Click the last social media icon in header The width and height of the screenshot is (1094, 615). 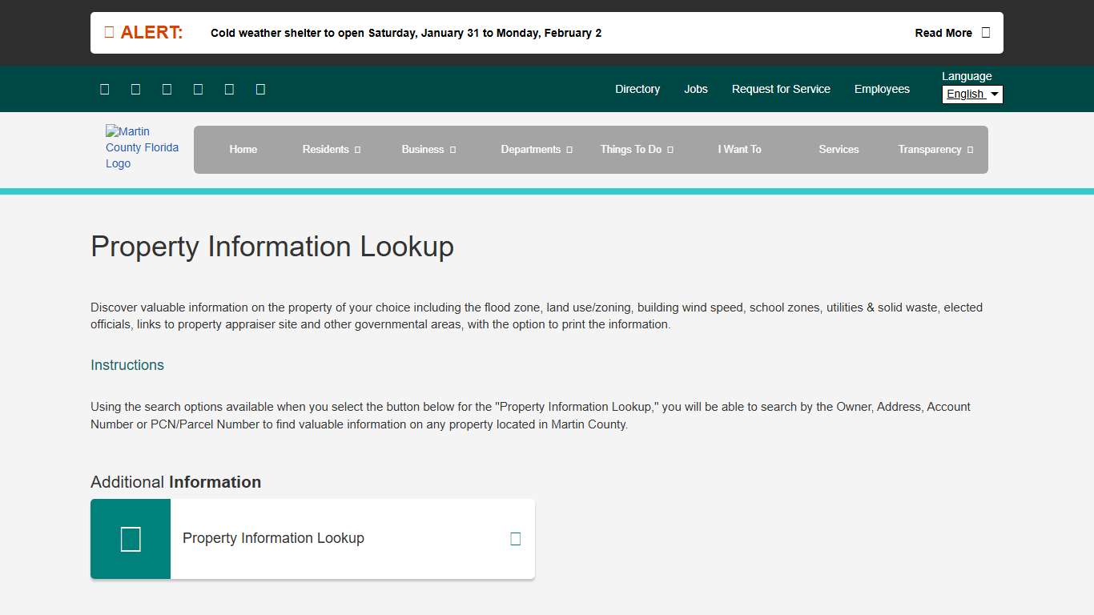[x=259, y=89]
